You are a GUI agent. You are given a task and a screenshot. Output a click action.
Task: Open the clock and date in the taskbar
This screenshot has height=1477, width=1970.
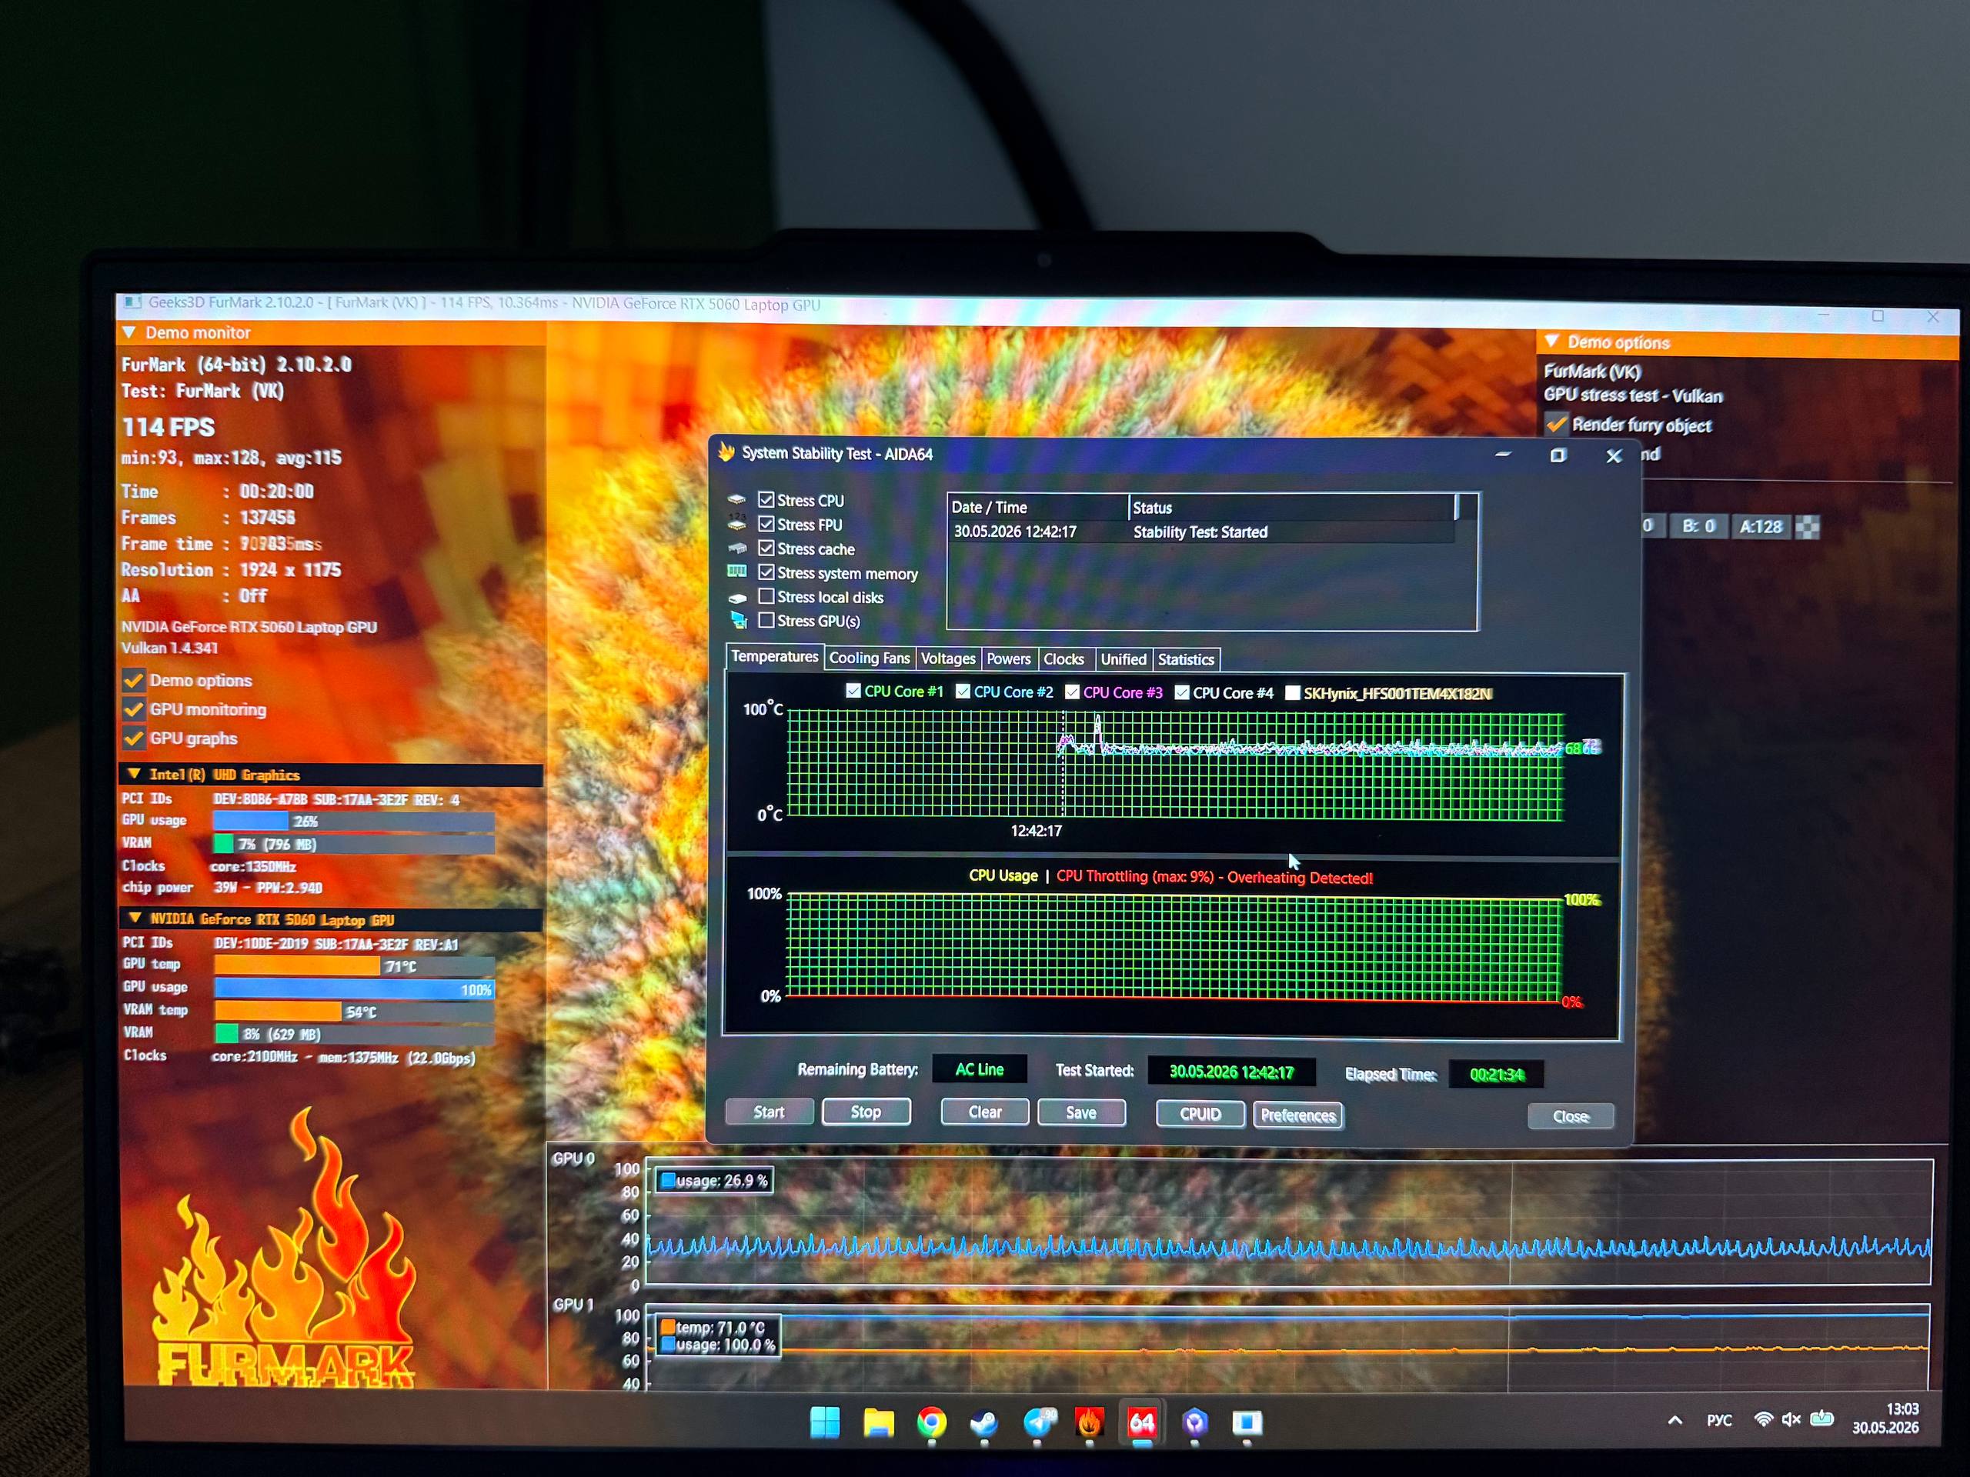tap(1885, 1419)
